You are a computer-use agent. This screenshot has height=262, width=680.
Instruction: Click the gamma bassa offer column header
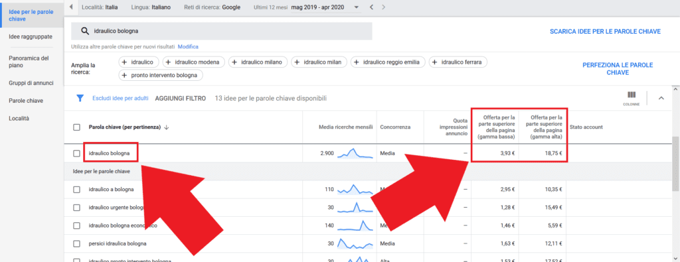pyautogui.click(x=495, y=127)
